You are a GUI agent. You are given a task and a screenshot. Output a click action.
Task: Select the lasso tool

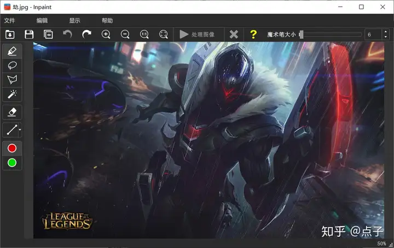12,66
